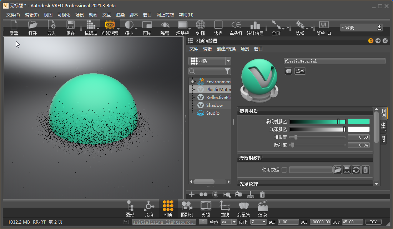The height and width of the screenshot is (229, 393).
Task: Click save icon for diffuse texture
Action: [347, 170]
